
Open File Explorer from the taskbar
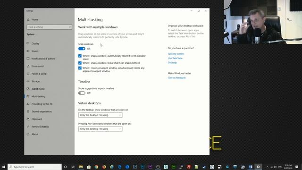pos(81,167)
